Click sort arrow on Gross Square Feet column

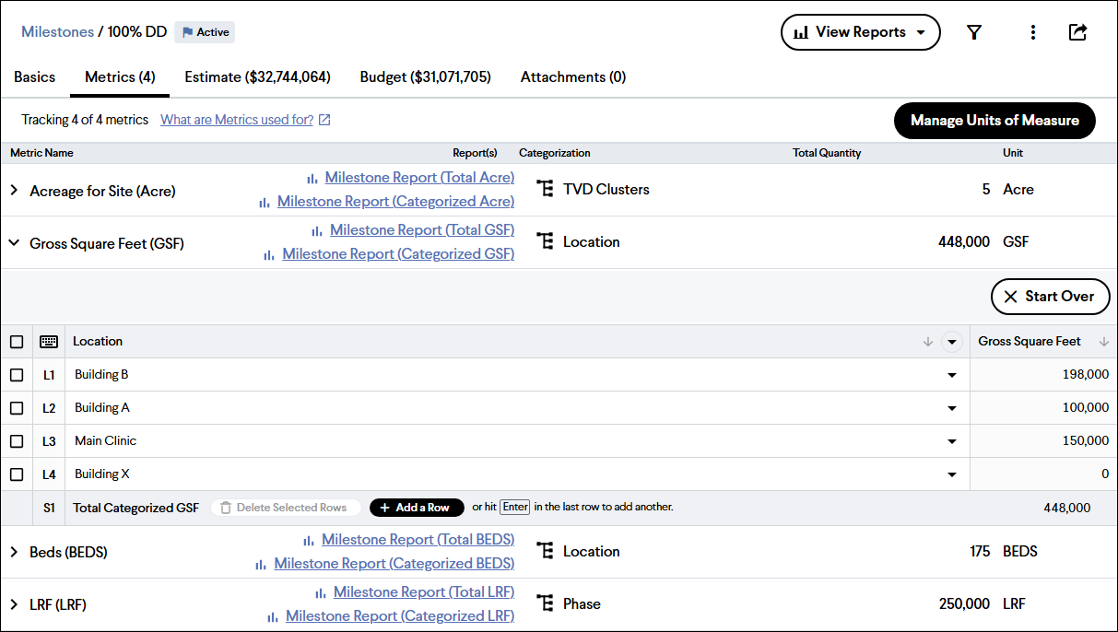[1103, 342]
